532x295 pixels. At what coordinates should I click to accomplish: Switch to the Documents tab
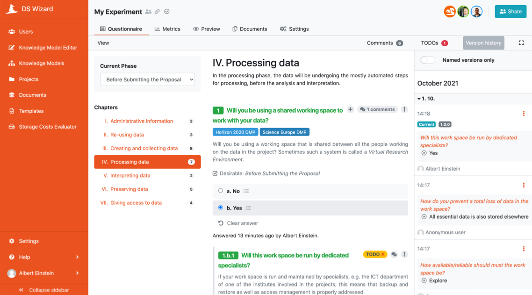(x=250, y=29)
